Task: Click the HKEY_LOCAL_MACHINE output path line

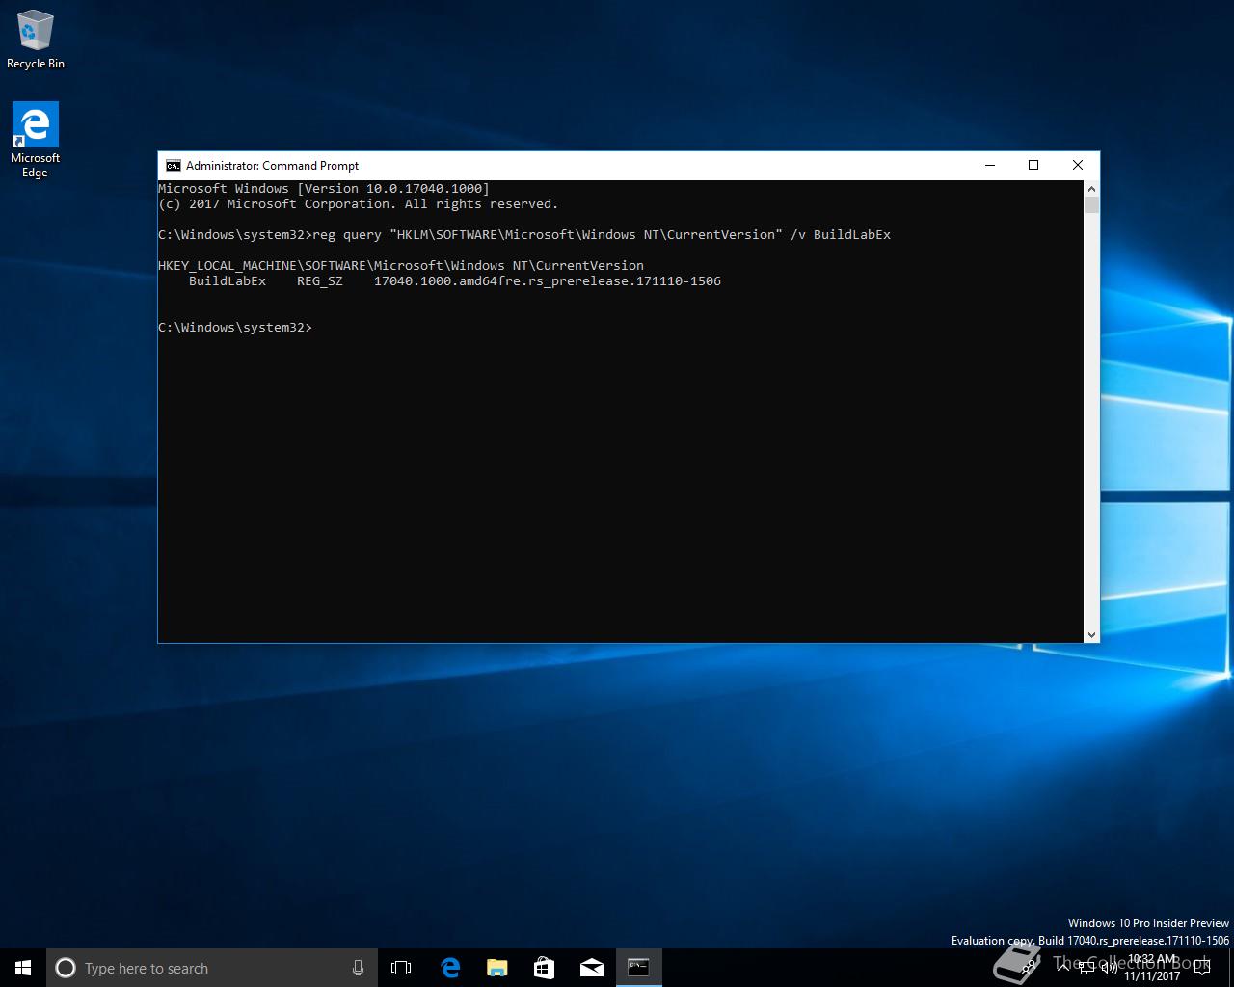Action: coord(401,266)
